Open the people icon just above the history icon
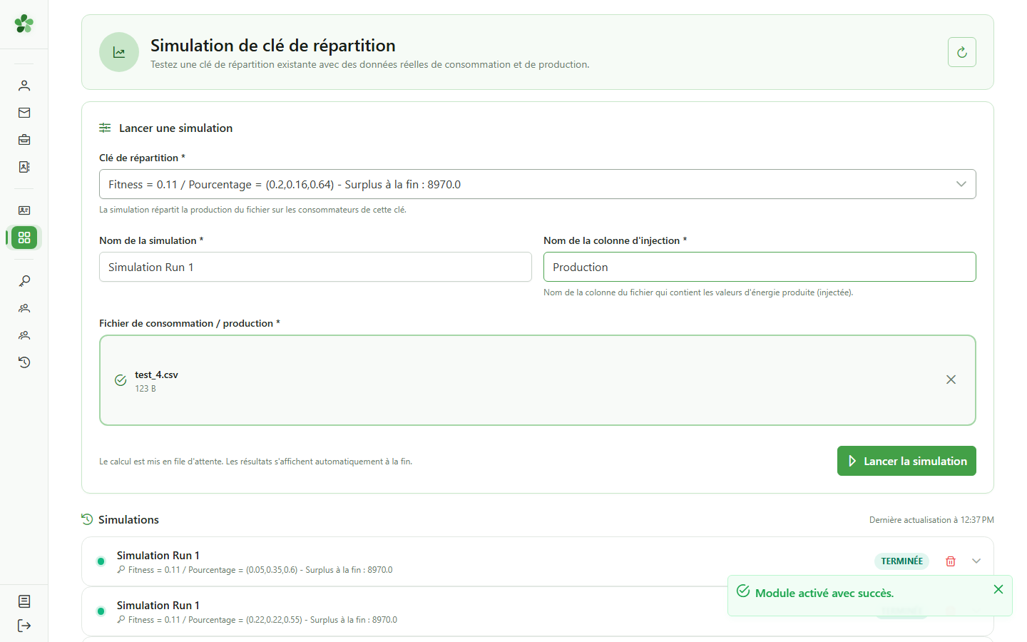1027x642 pixels. 24,335
